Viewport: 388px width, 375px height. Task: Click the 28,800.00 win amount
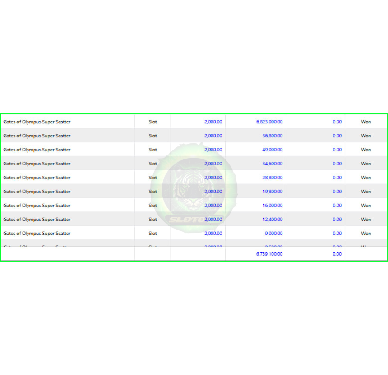[273, 178]
